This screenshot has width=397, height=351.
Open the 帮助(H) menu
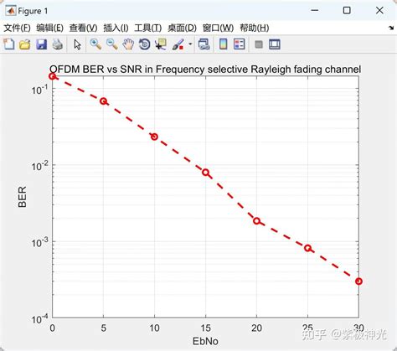click(255, 28)
